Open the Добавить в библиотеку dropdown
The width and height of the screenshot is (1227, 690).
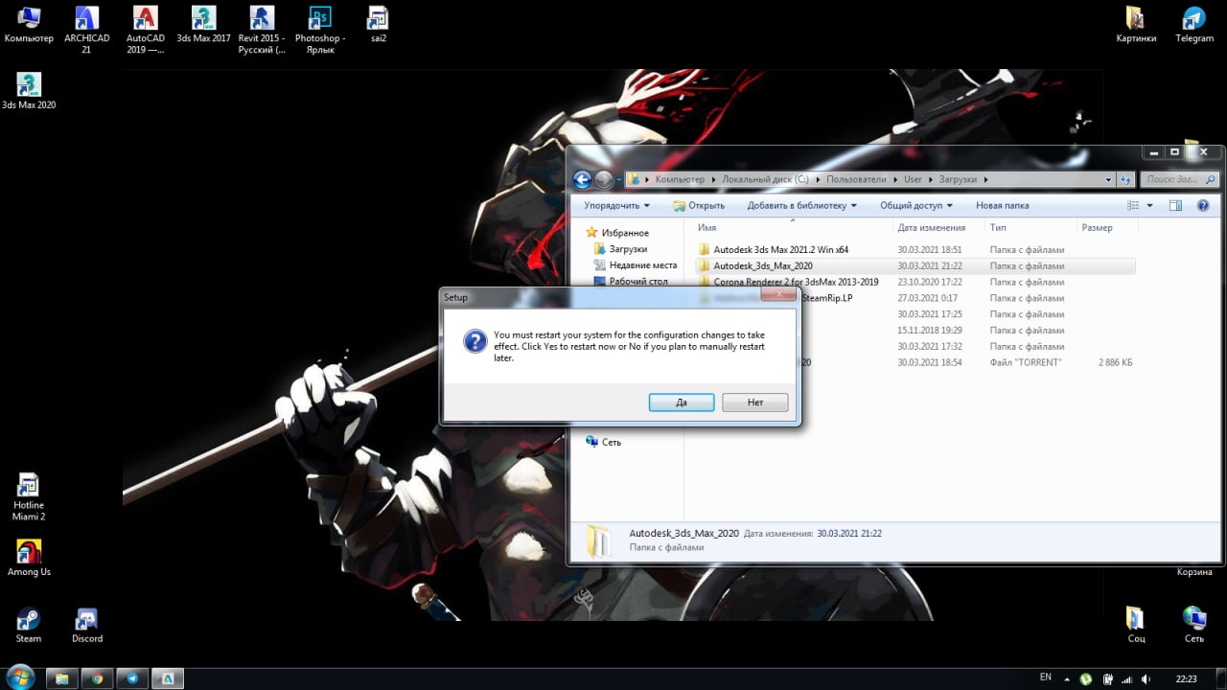click(802, 205)
